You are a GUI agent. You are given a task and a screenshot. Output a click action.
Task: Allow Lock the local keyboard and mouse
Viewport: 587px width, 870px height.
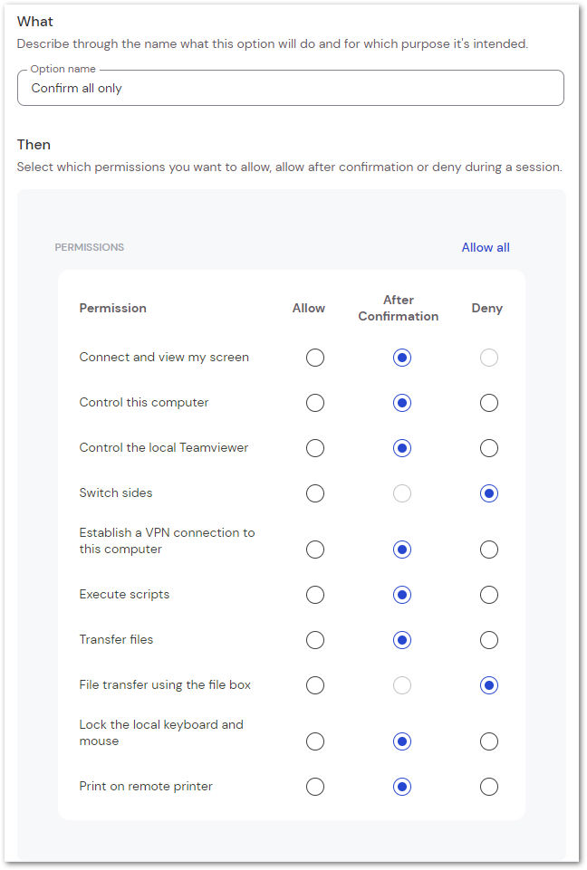tap(315, 741)
